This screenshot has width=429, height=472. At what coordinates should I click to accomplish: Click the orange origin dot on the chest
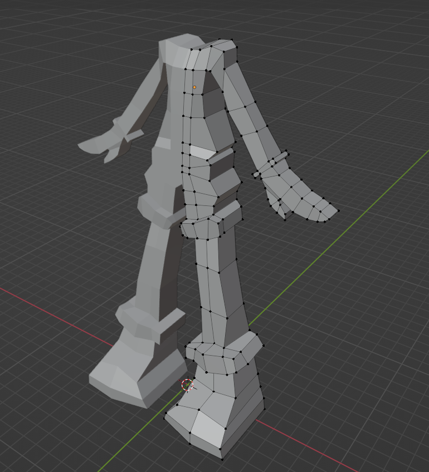[x=194, y=87]
